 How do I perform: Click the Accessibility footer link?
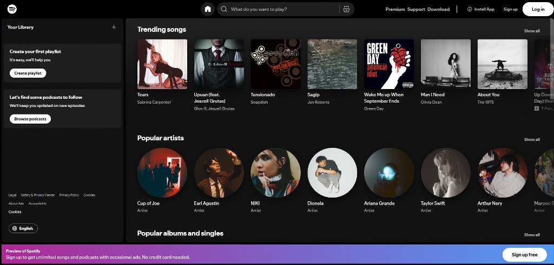pyautogui.click(x=37, y=203)
